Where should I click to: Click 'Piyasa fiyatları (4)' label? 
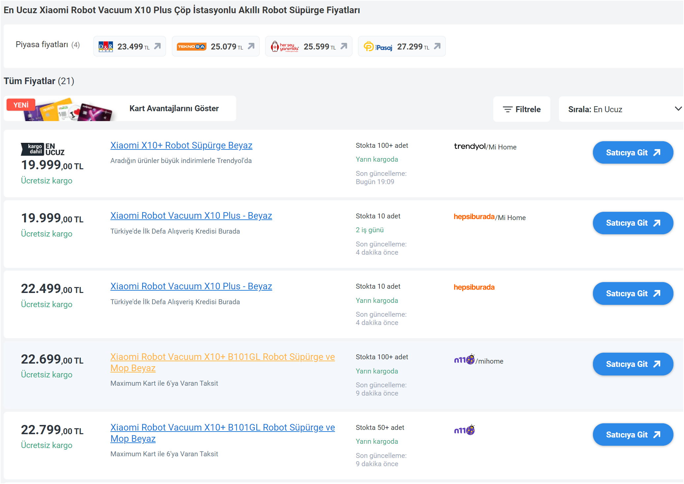(x=48, y=45)
